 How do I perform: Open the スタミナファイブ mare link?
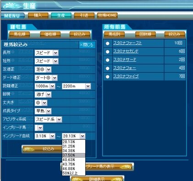pyautogui.click(x=126, y=76)
